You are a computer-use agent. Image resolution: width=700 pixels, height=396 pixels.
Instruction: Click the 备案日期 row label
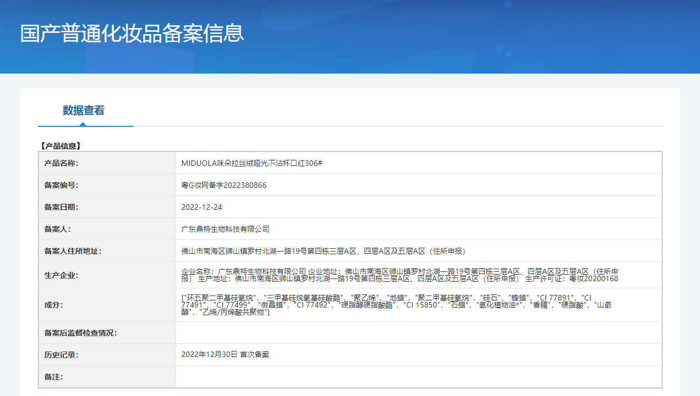coord(62,207)
